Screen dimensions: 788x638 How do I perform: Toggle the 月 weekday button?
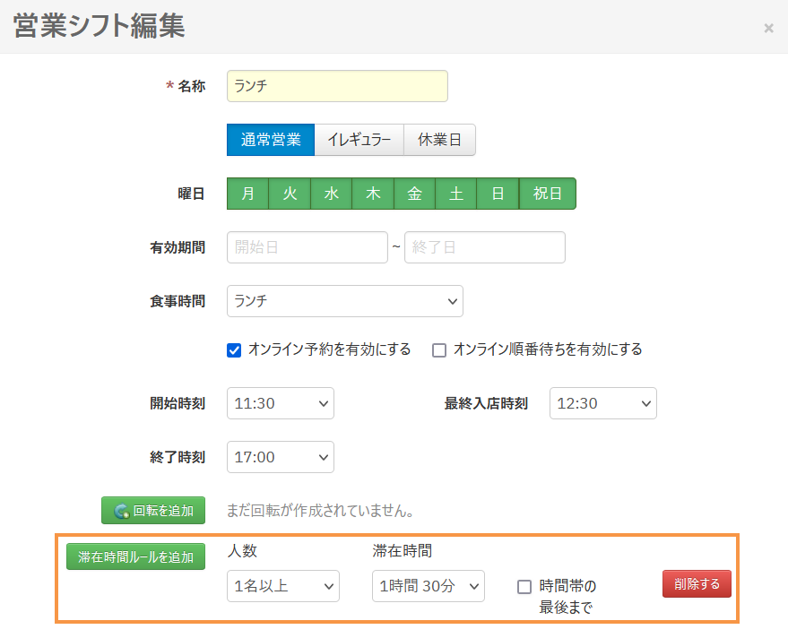point(247,194)
